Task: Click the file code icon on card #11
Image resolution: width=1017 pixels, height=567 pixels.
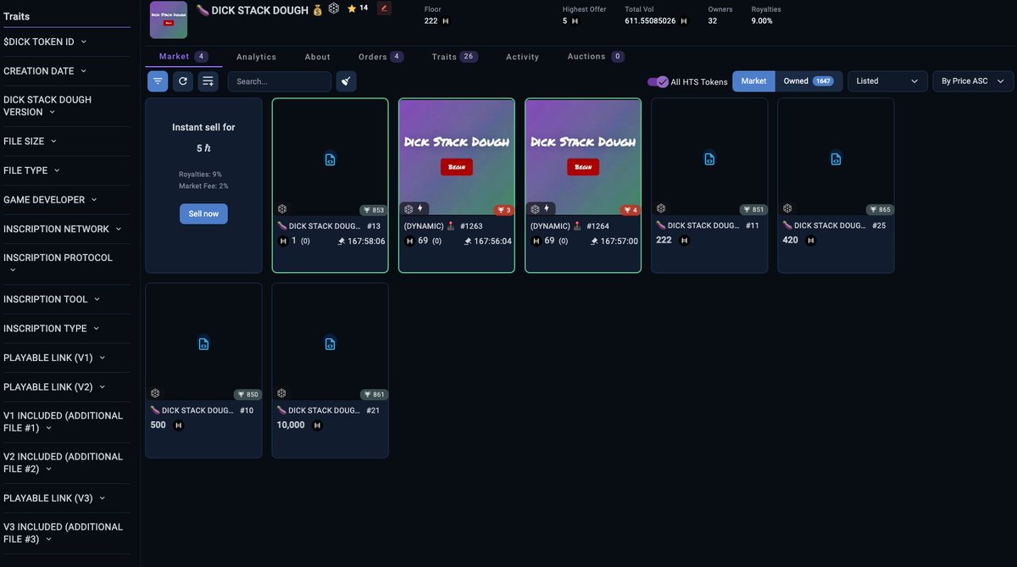Action: [x=709, y=159]
